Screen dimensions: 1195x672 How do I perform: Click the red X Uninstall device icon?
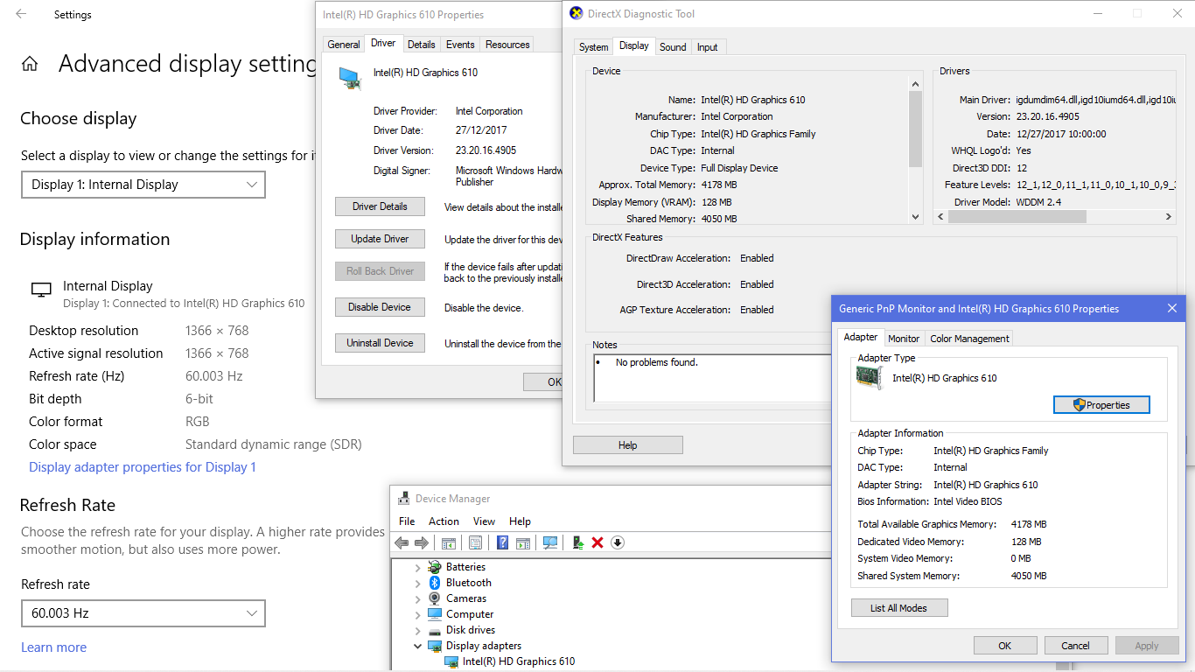[x=597, y=542]
